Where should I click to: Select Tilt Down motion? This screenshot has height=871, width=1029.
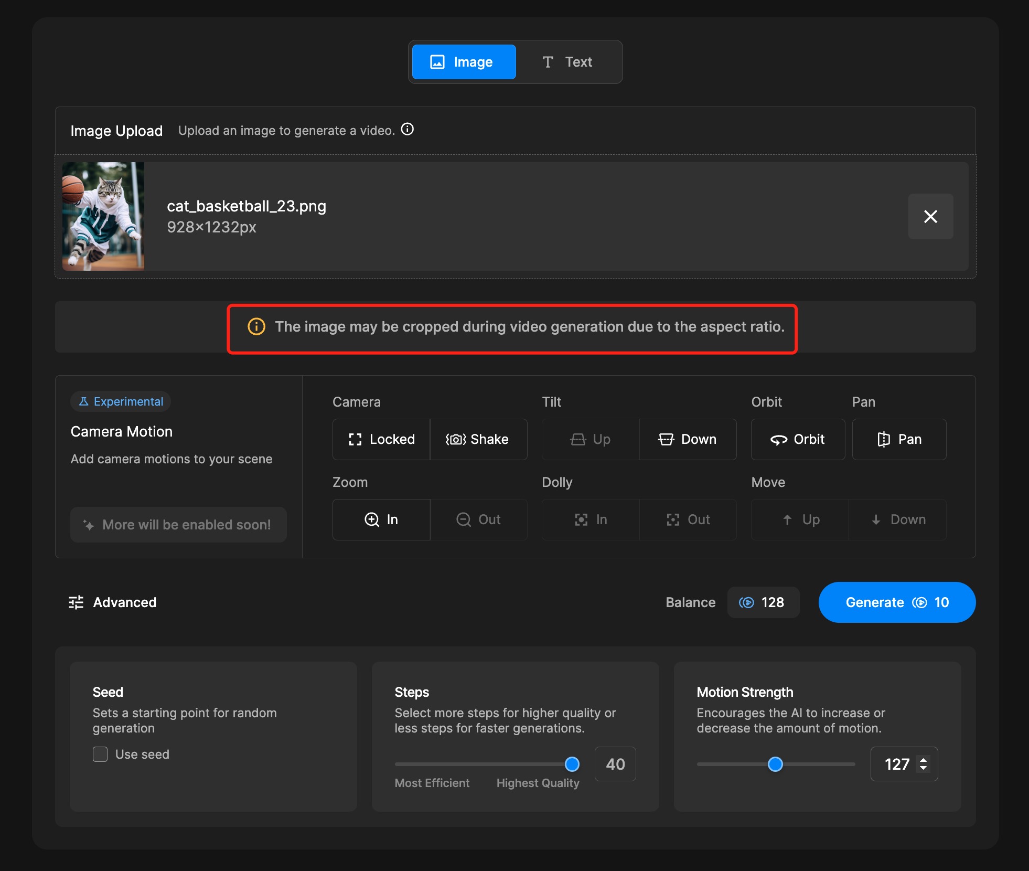(x=688, y=439)
